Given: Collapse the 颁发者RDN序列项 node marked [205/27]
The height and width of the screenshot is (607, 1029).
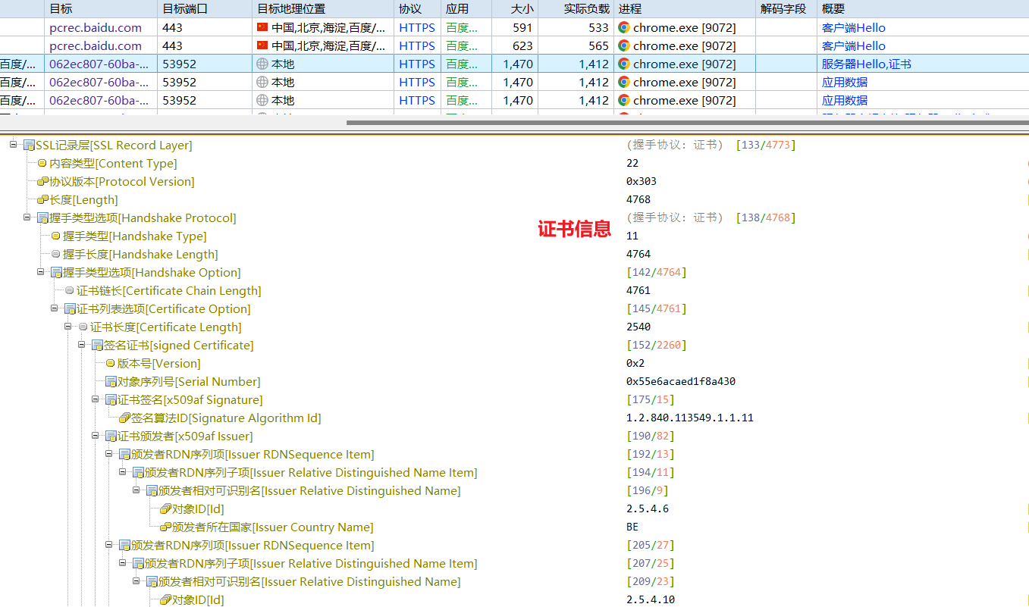Looking at the screenshot, I should [108, 545].
